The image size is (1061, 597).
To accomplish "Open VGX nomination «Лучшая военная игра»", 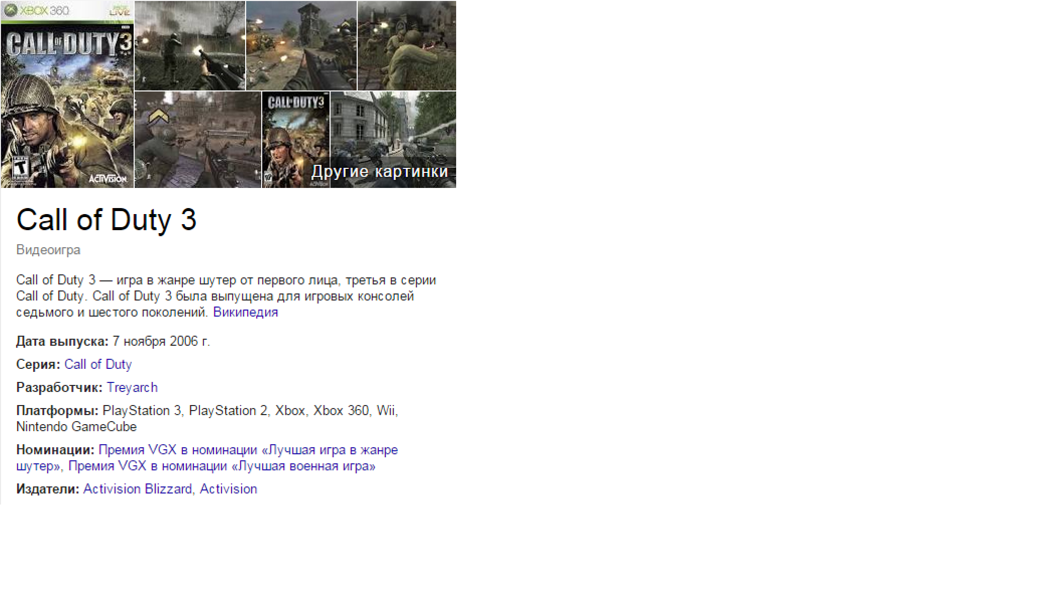I will pos(222,466).
